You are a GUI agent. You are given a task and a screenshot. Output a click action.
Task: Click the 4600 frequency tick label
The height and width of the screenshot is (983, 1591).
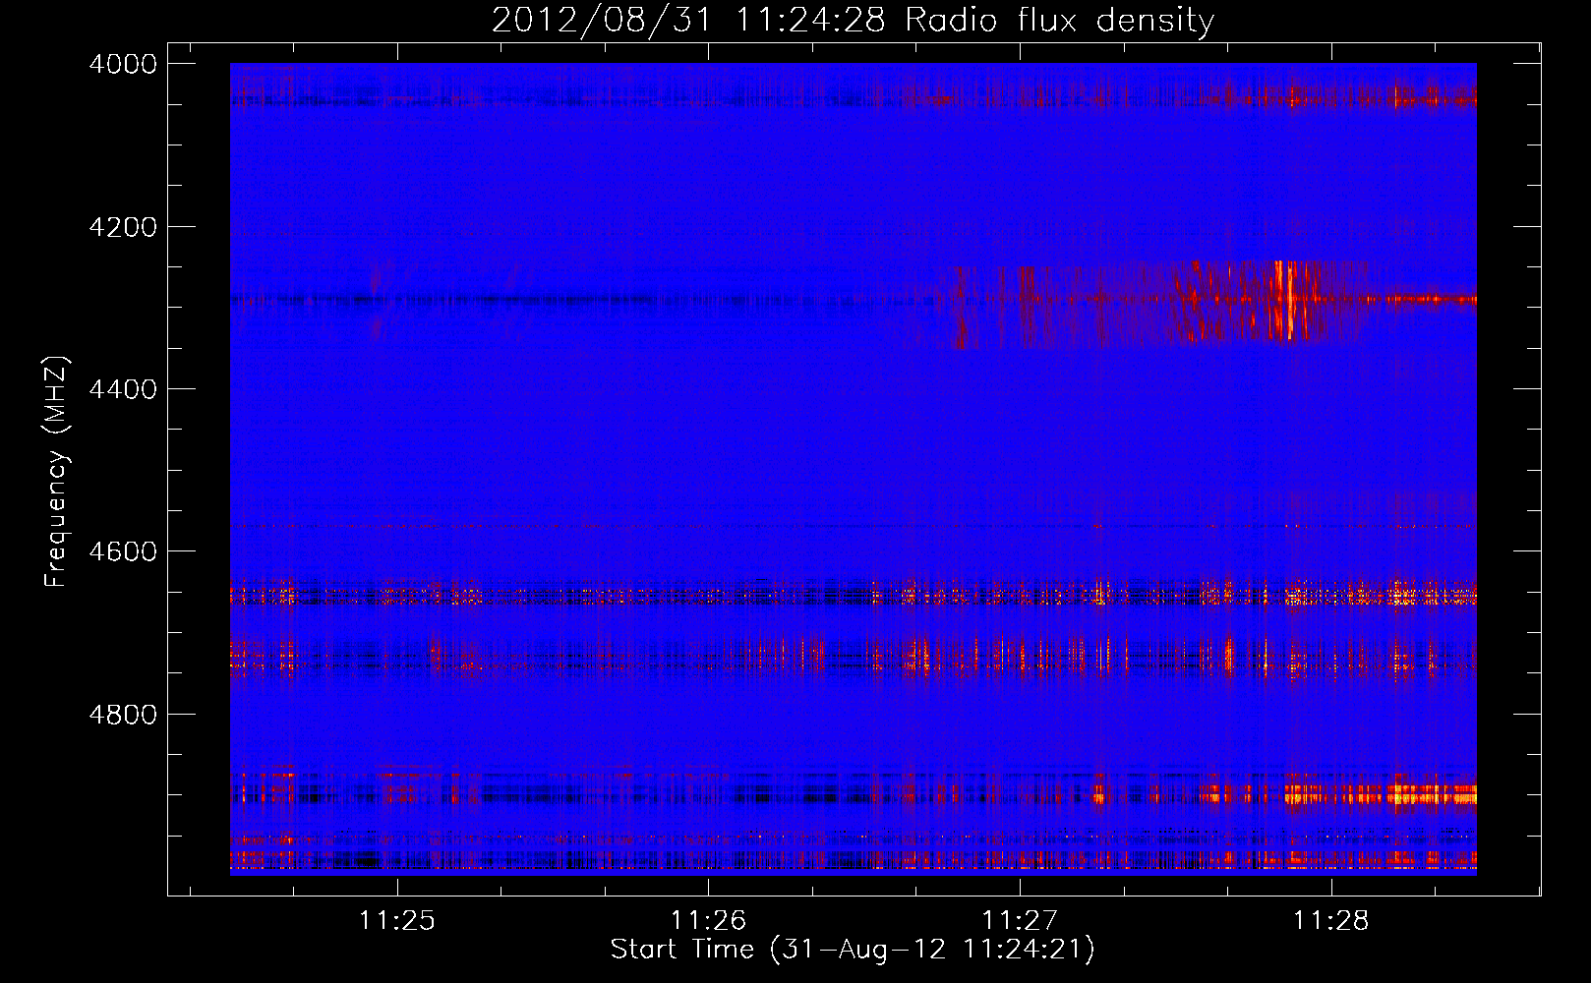click(123, 551)
